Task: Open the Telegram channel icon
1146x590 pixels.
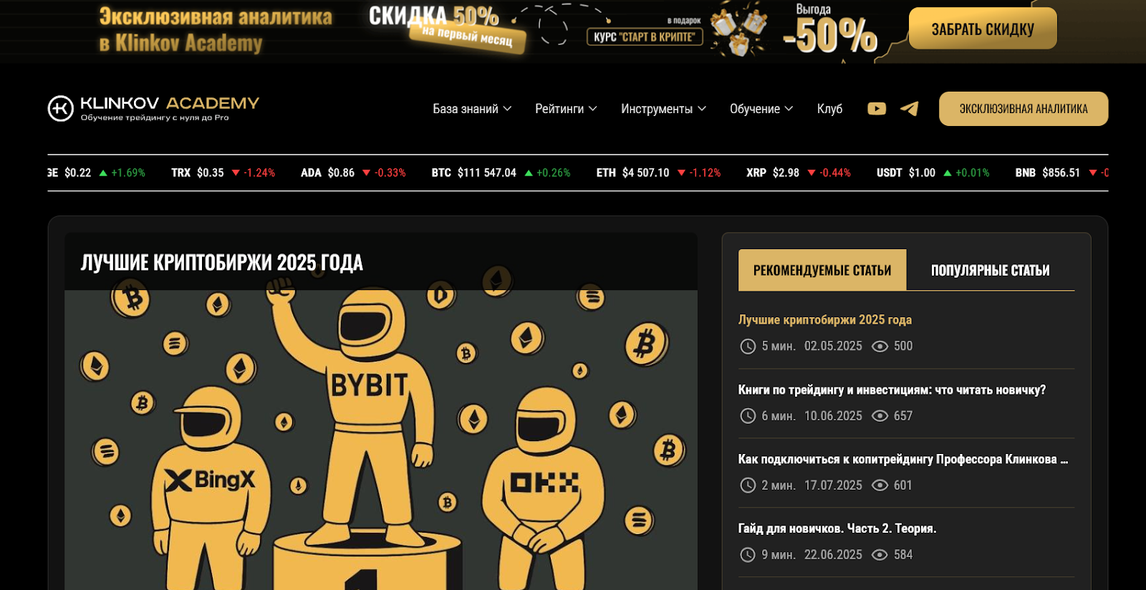Action: [910, 109]
